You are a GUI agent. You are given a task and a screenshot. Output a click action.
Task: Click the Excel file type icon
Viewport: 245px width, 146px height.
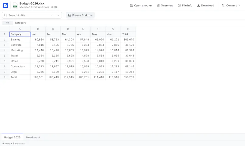coord(15,5)
